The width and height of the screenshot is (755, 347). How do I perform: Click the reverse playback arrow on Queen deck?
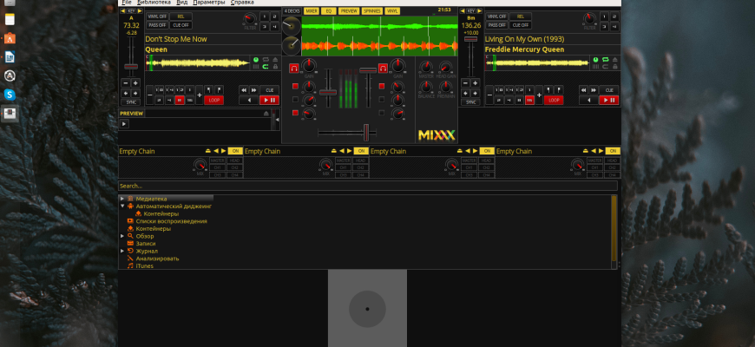tap(251, 100)
